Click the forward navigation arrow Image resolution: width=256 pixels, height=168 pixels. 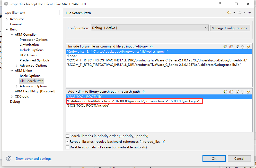[240, 13]
